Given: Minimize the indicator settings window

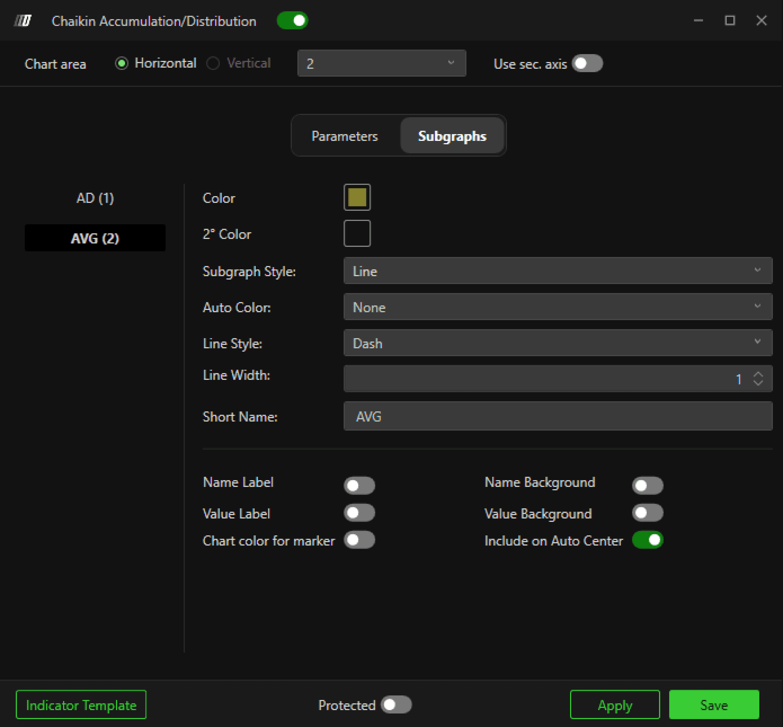Looking at the screenshot, I should coord(698,21).
